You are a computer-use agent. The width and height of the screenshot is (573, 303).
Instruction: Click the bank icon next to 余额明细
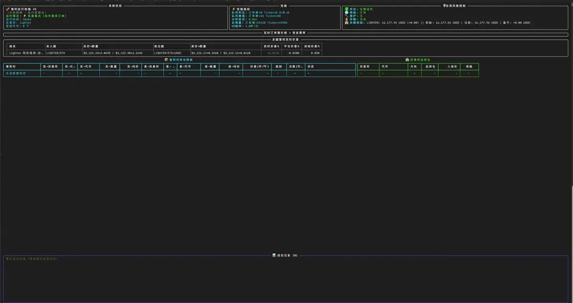(347, 22)
